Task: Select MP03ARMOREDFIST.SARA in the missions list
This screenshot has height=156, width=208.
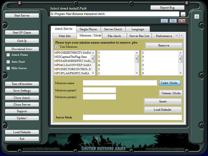Action: coord(72,61)
